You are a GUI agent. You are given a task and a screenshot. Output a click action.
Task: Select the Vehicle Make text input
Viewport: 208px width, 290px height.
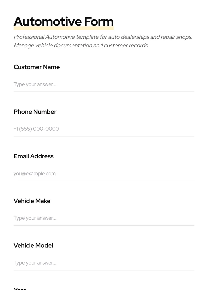point(104,218)
